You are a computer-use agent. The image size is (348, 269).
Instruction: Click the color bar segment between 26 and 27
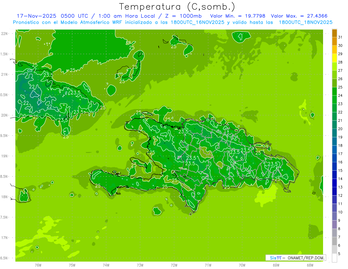point(334,75)
